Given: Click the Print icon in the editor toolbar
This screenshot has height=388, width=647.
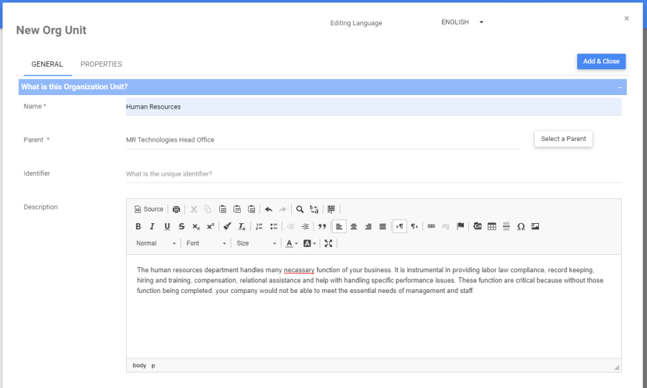Looking at the screenshot, I should pos(176,209).
